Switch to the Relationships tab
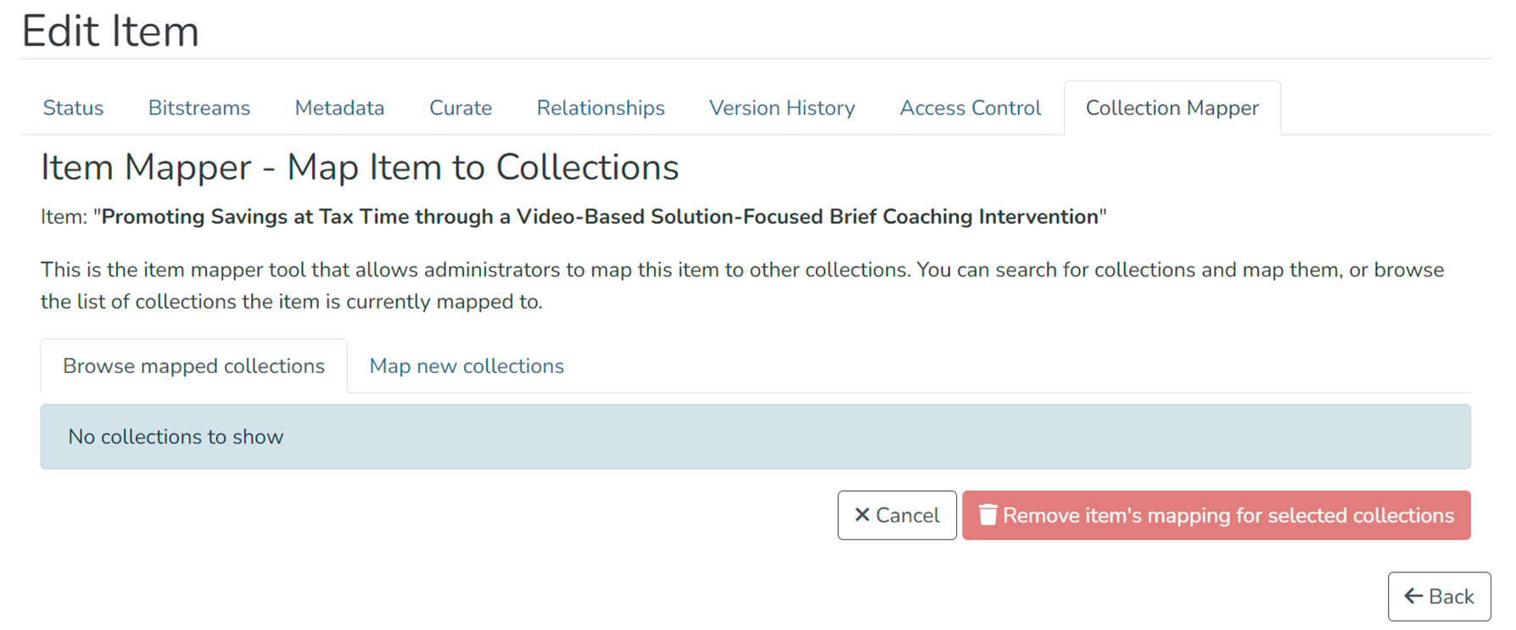The height and width of the screenshot is (630, 1516). (x=600, y=108)
